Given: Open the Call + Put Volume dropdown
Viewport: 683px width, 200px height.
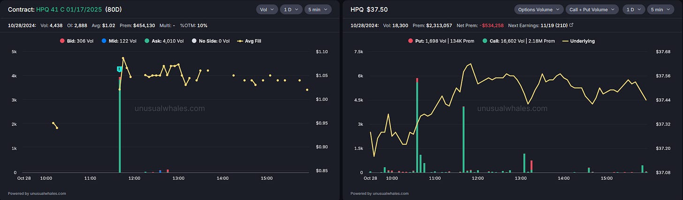Looking at the screenshot, I should pyautogui.click(x=593, y=9).
